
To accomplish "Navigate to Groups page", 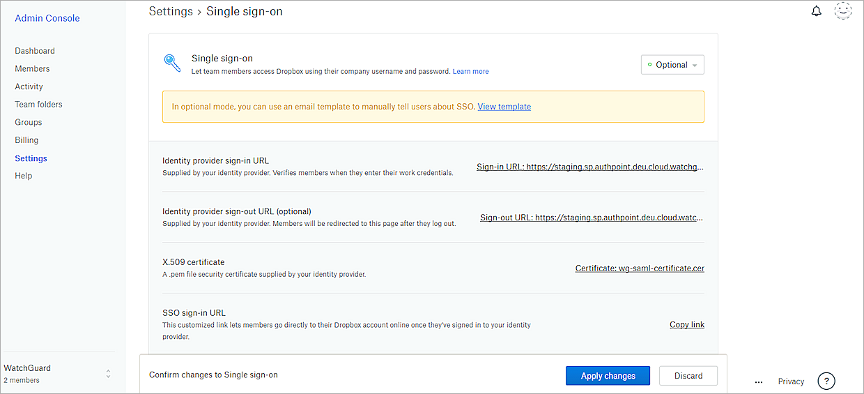I will pos(29,122).
